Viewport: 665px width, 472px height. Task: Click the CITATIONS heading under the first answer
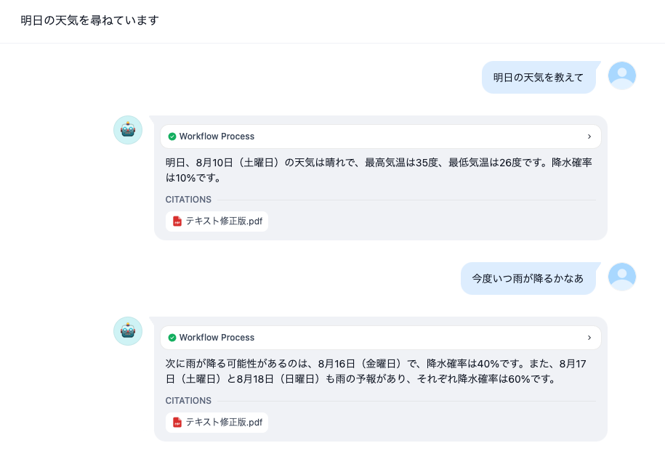tap(188, 200)
